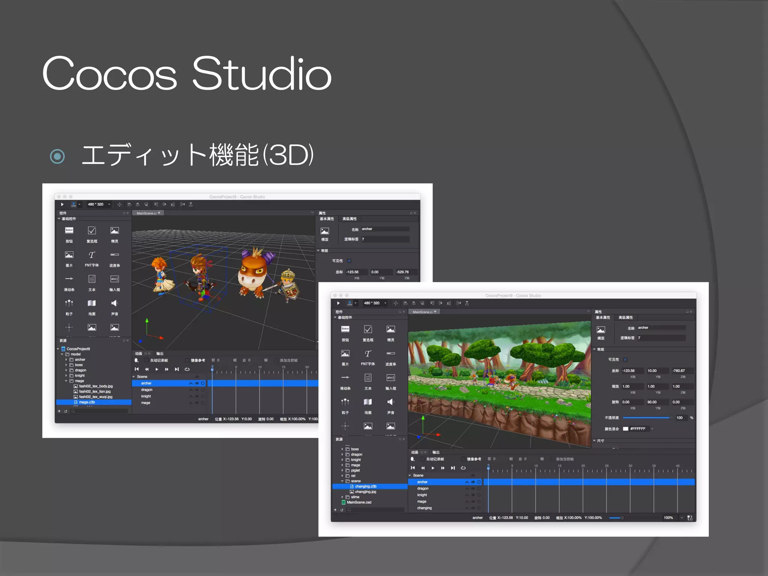Select the 复选框 checkbox widget in forest-scene window

pos(368,329)
